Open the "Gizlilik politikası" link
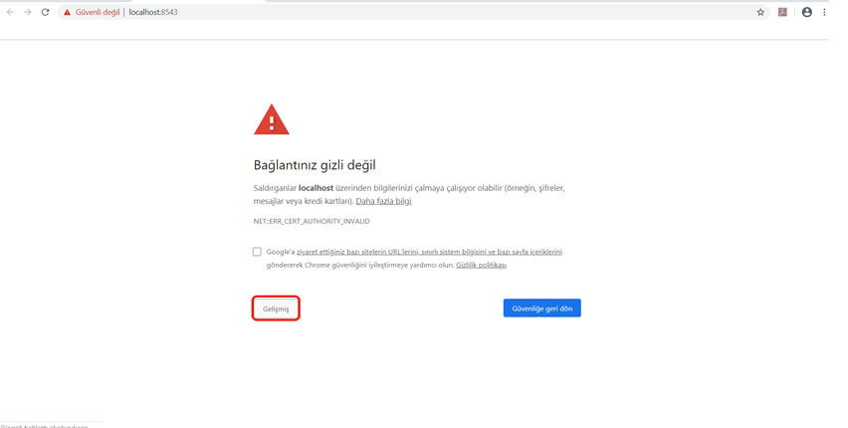Image resolution: width=848 pixels, height=428 pixels. click(x=481, y=265)
